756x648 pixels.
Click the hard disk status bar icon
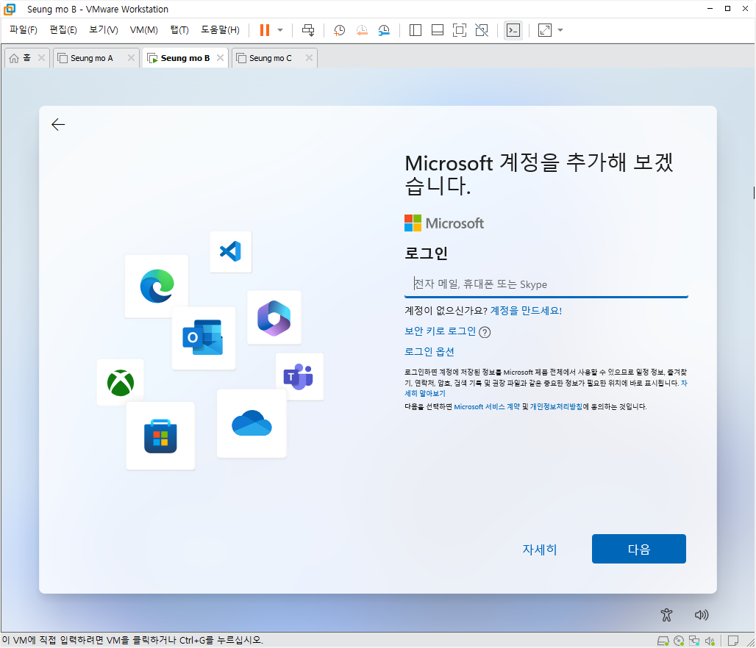pyautogui.click(x=663, y=641)
